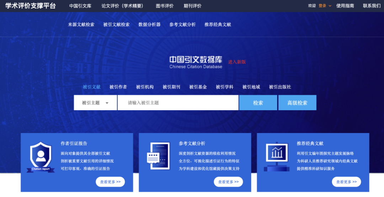
Task: Click text 可打印客观、准确的引证报告
Action: [85, 169]
